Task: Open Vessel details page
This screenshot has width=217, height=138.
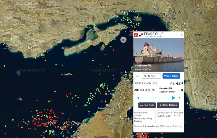Action: 171,76
